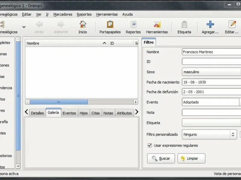The image size is (241, 180).
Task: Click the Agregar plus icon
Action: pyautogui.click(x=210, y=25)
